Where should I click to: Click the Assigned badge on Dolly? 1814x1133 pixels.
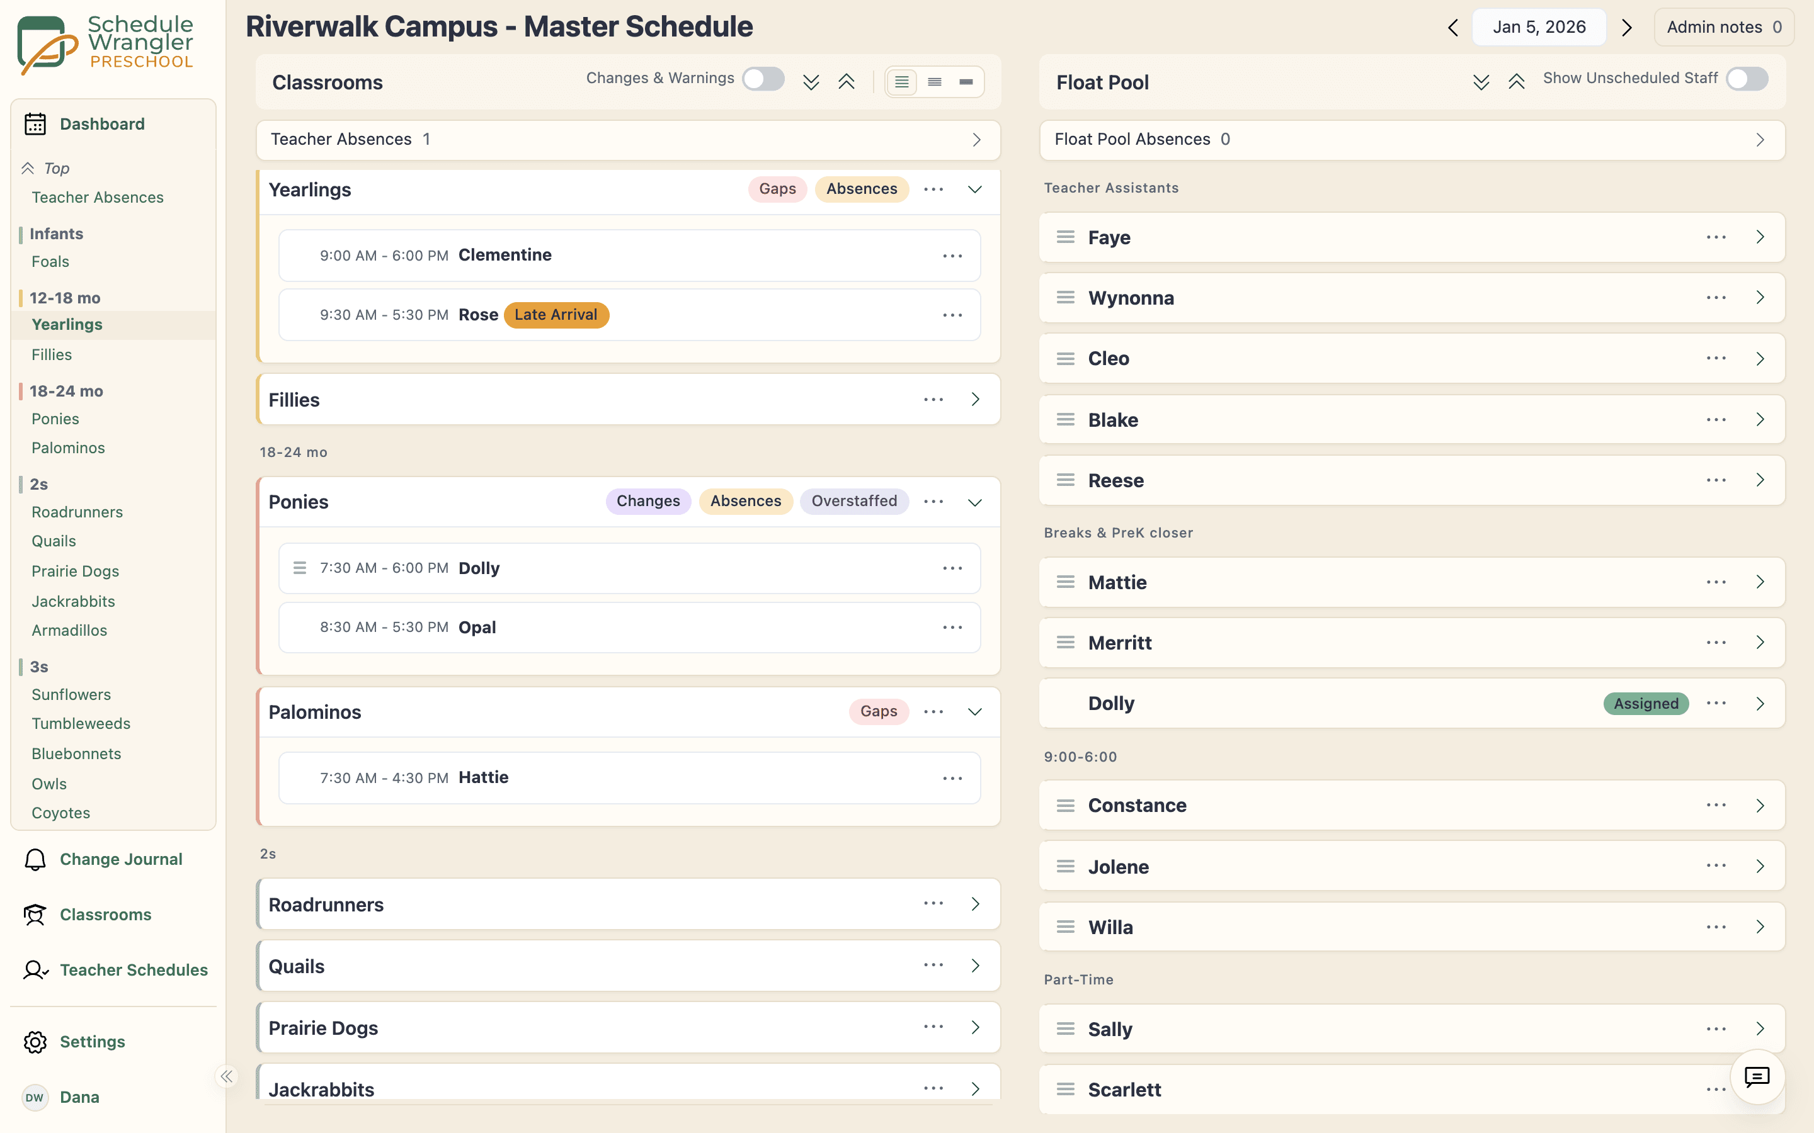pos(1646,703)
